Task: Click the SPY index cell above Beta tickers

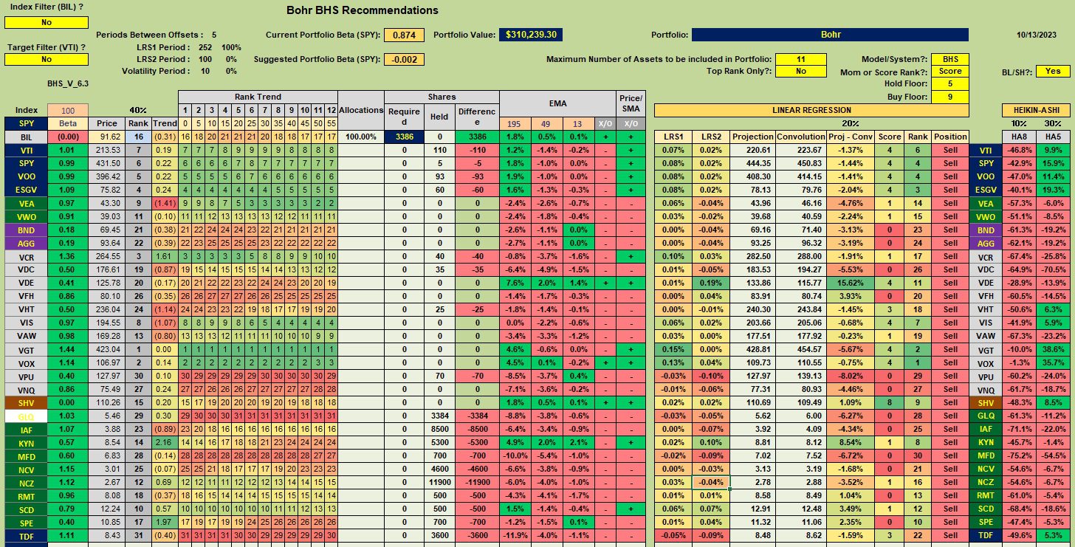Action: [x=26, y=123]
